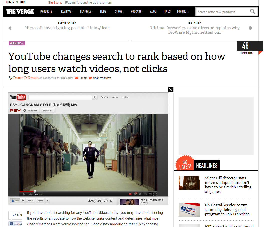Click the Email envelope icon
The height and width of the screenshot is (227, 264).
coord(77,78)
